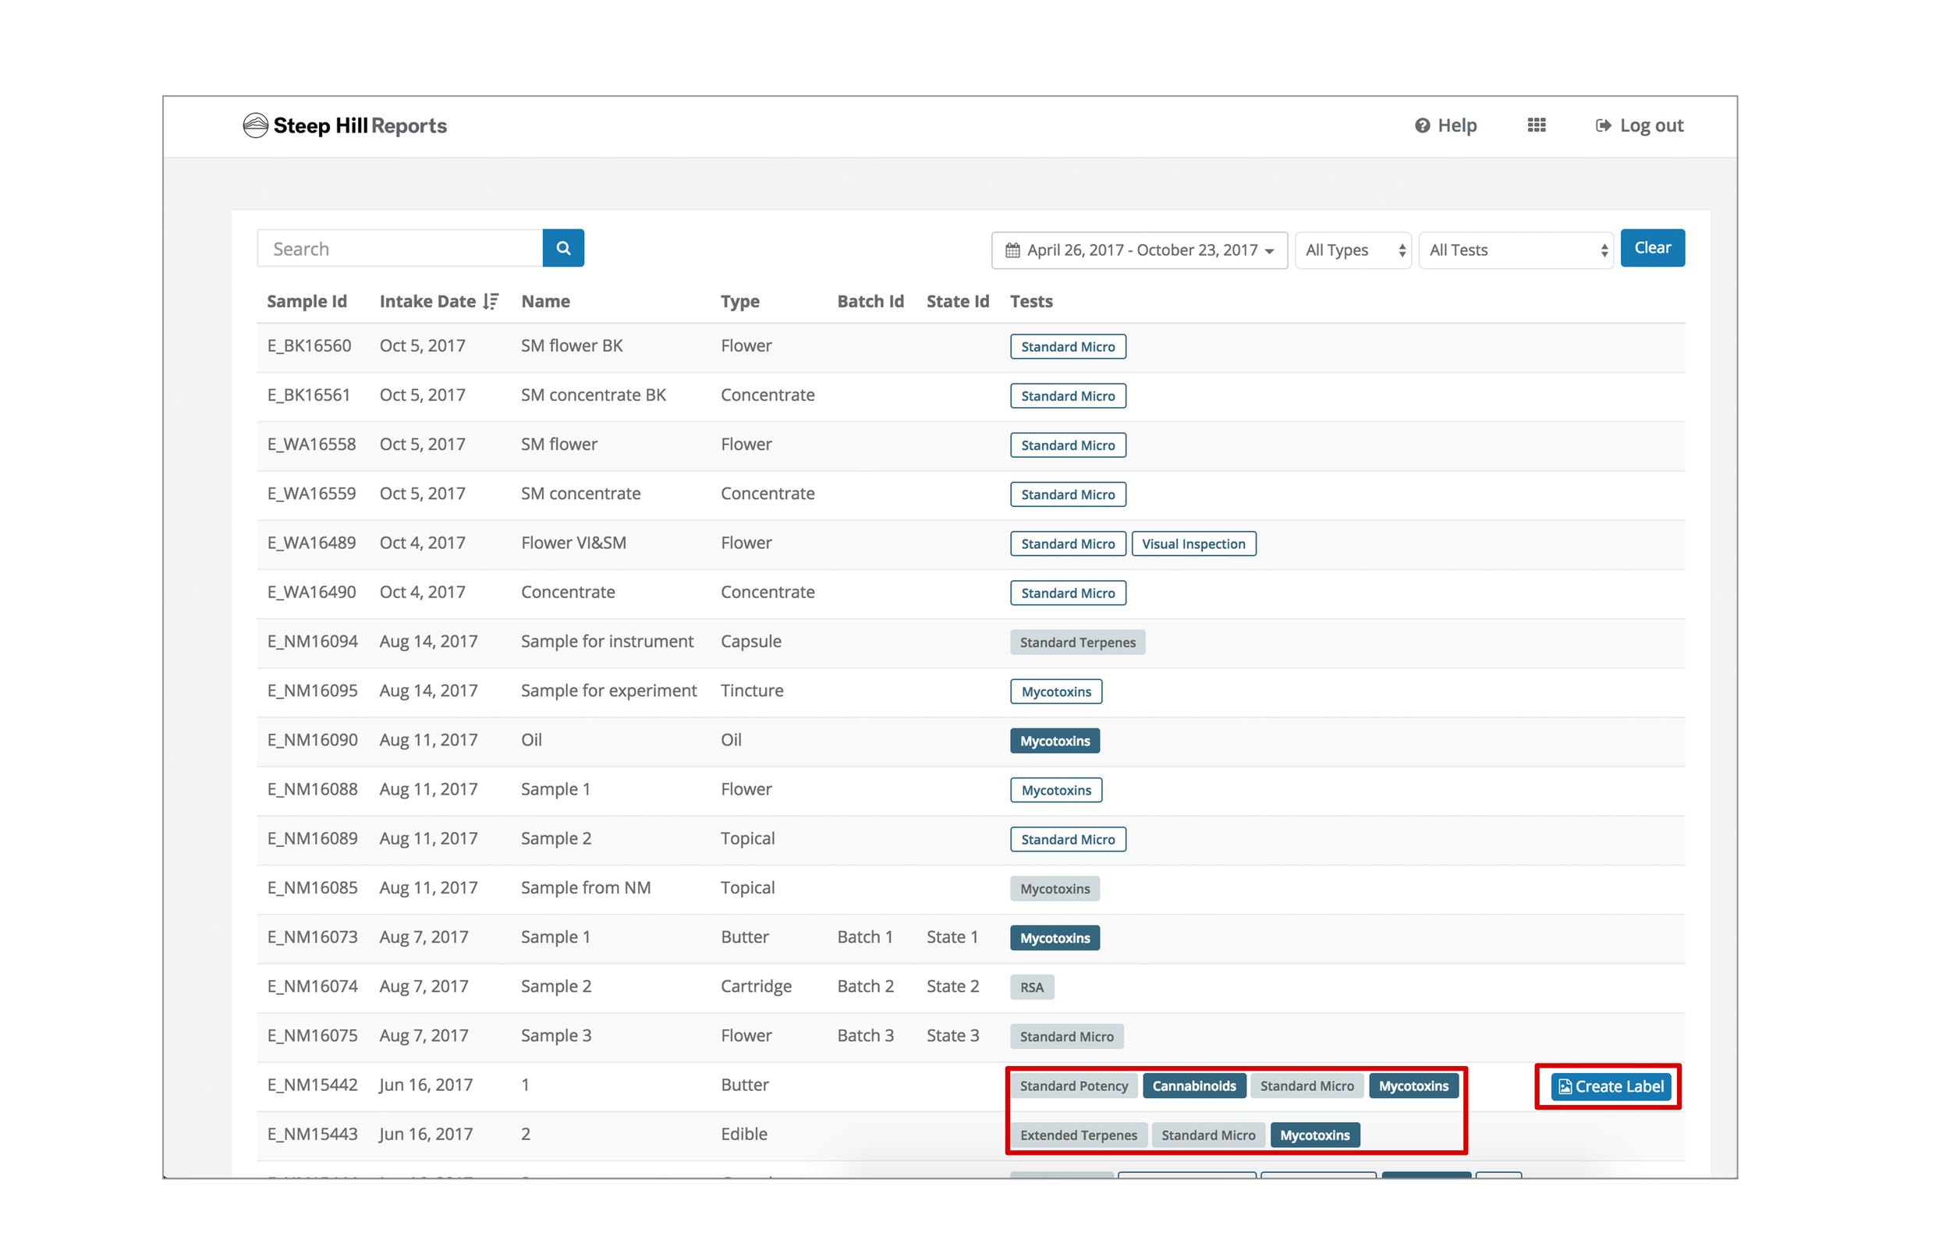Click name 'Sample for instrument'
The height and width of the screenshot is (1243, 1950).
point(607,641)
